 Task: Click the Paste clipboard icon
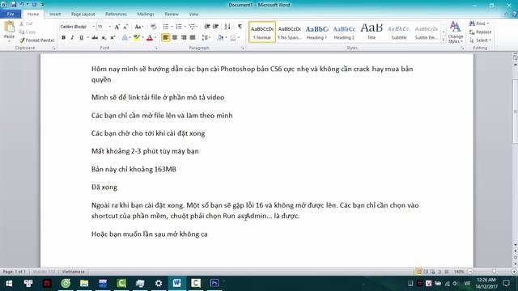9,27
